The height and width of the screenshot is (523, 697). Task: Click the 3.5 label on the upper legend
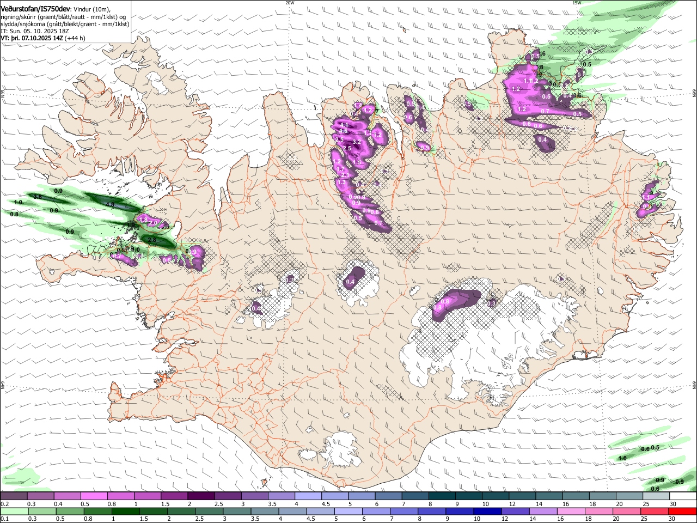click(x=272, y=503)
